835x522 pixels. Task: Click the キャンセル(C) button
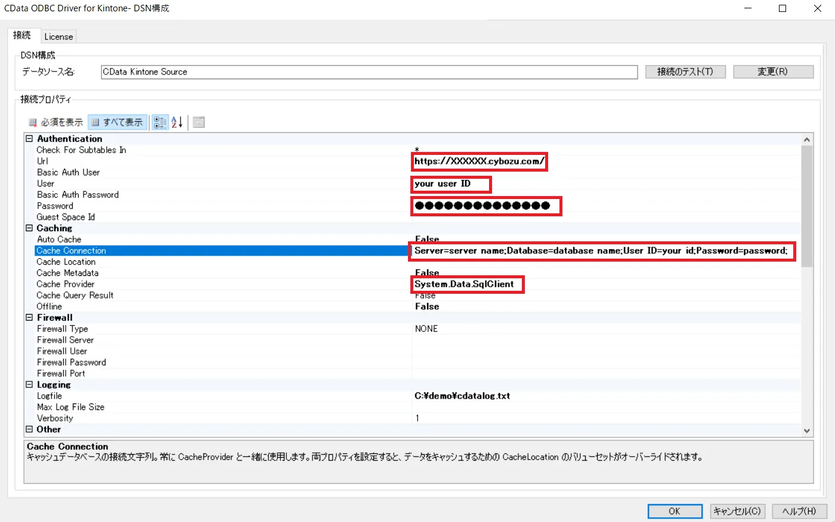[x=737, y=511]
